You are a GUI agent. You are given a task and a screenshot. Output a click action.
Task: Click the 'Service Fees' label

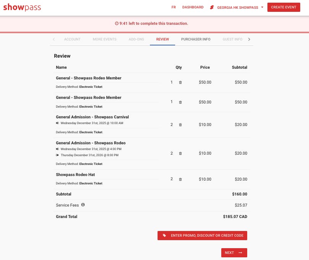pyautogui.click(x=67, y=205)
